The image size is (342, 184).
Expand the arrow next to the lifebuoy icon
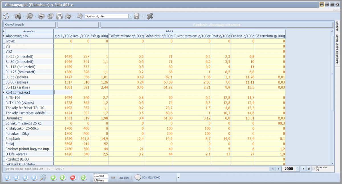(x=12, y=17)
